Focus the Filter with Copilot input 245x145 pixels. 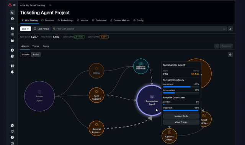click(139, 29)
